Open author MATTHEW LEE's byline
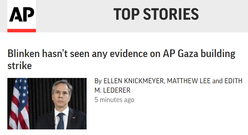Image resolution: width=248 pixels, height=135 pixels. tap(189, 81)
